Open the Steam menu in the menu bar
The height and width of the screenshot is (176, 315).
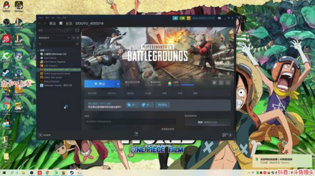[x=41, y=17]
